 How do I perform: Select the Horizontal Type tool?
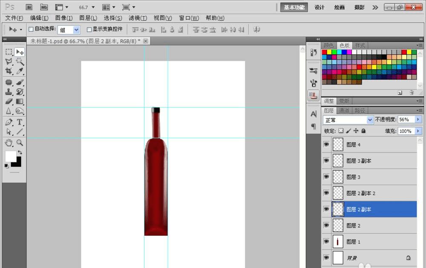click(x=20, y=122)
